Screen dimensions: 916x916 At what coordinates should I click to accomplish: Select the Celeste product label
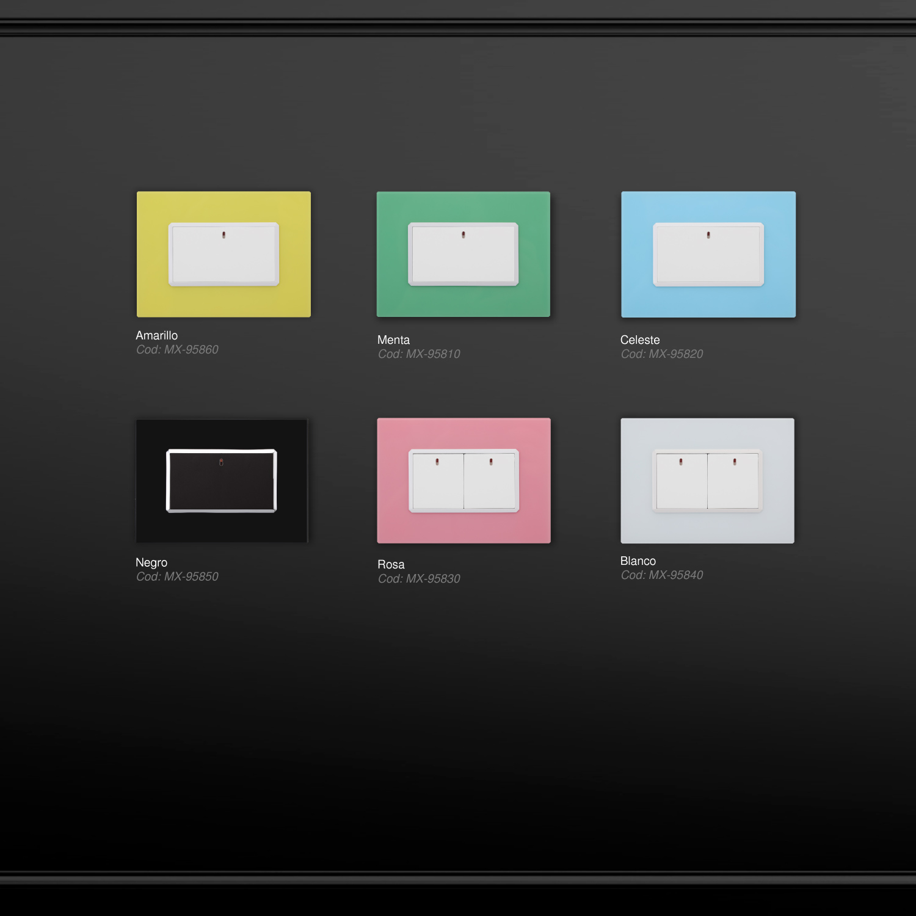(640, 340)
